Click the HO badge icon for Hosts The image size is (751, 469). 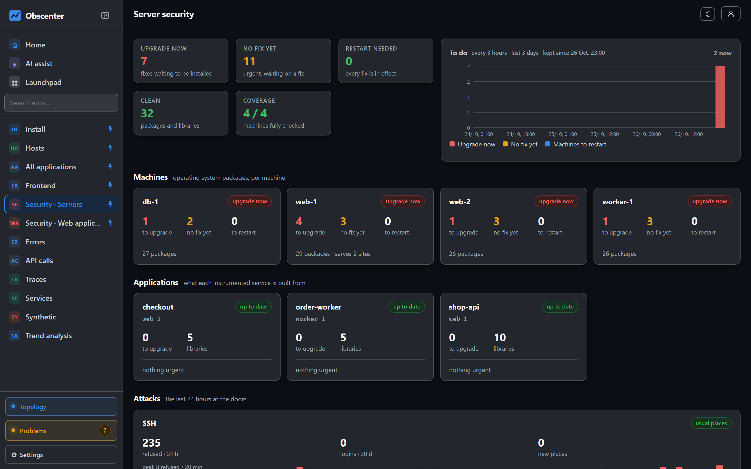click(15, 148)
